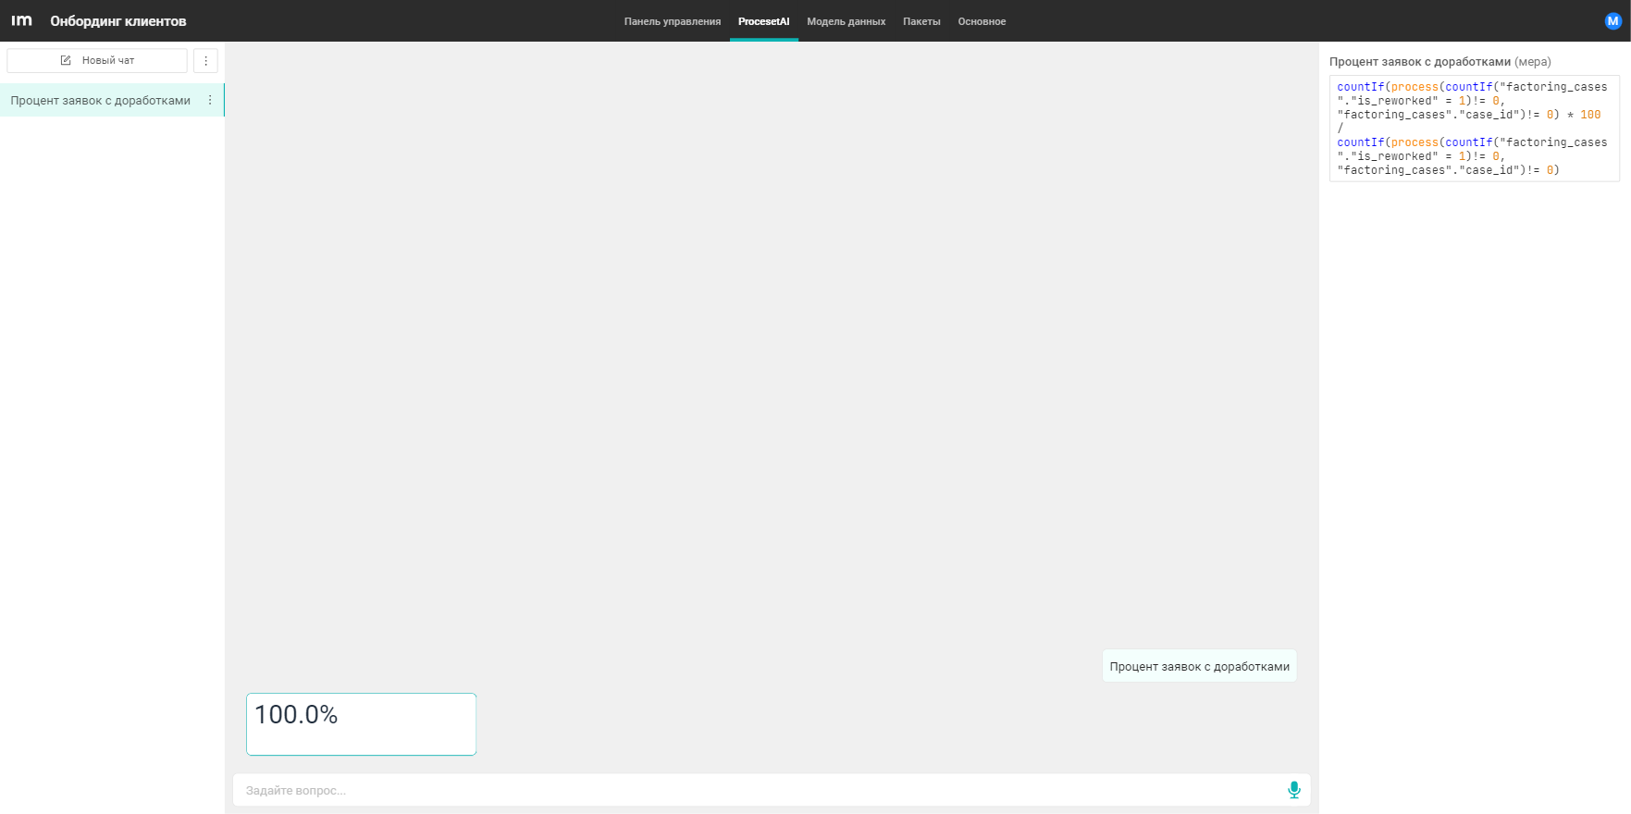
Task: Switch to the ProcesetAI tab
Action: click(763, 21)
